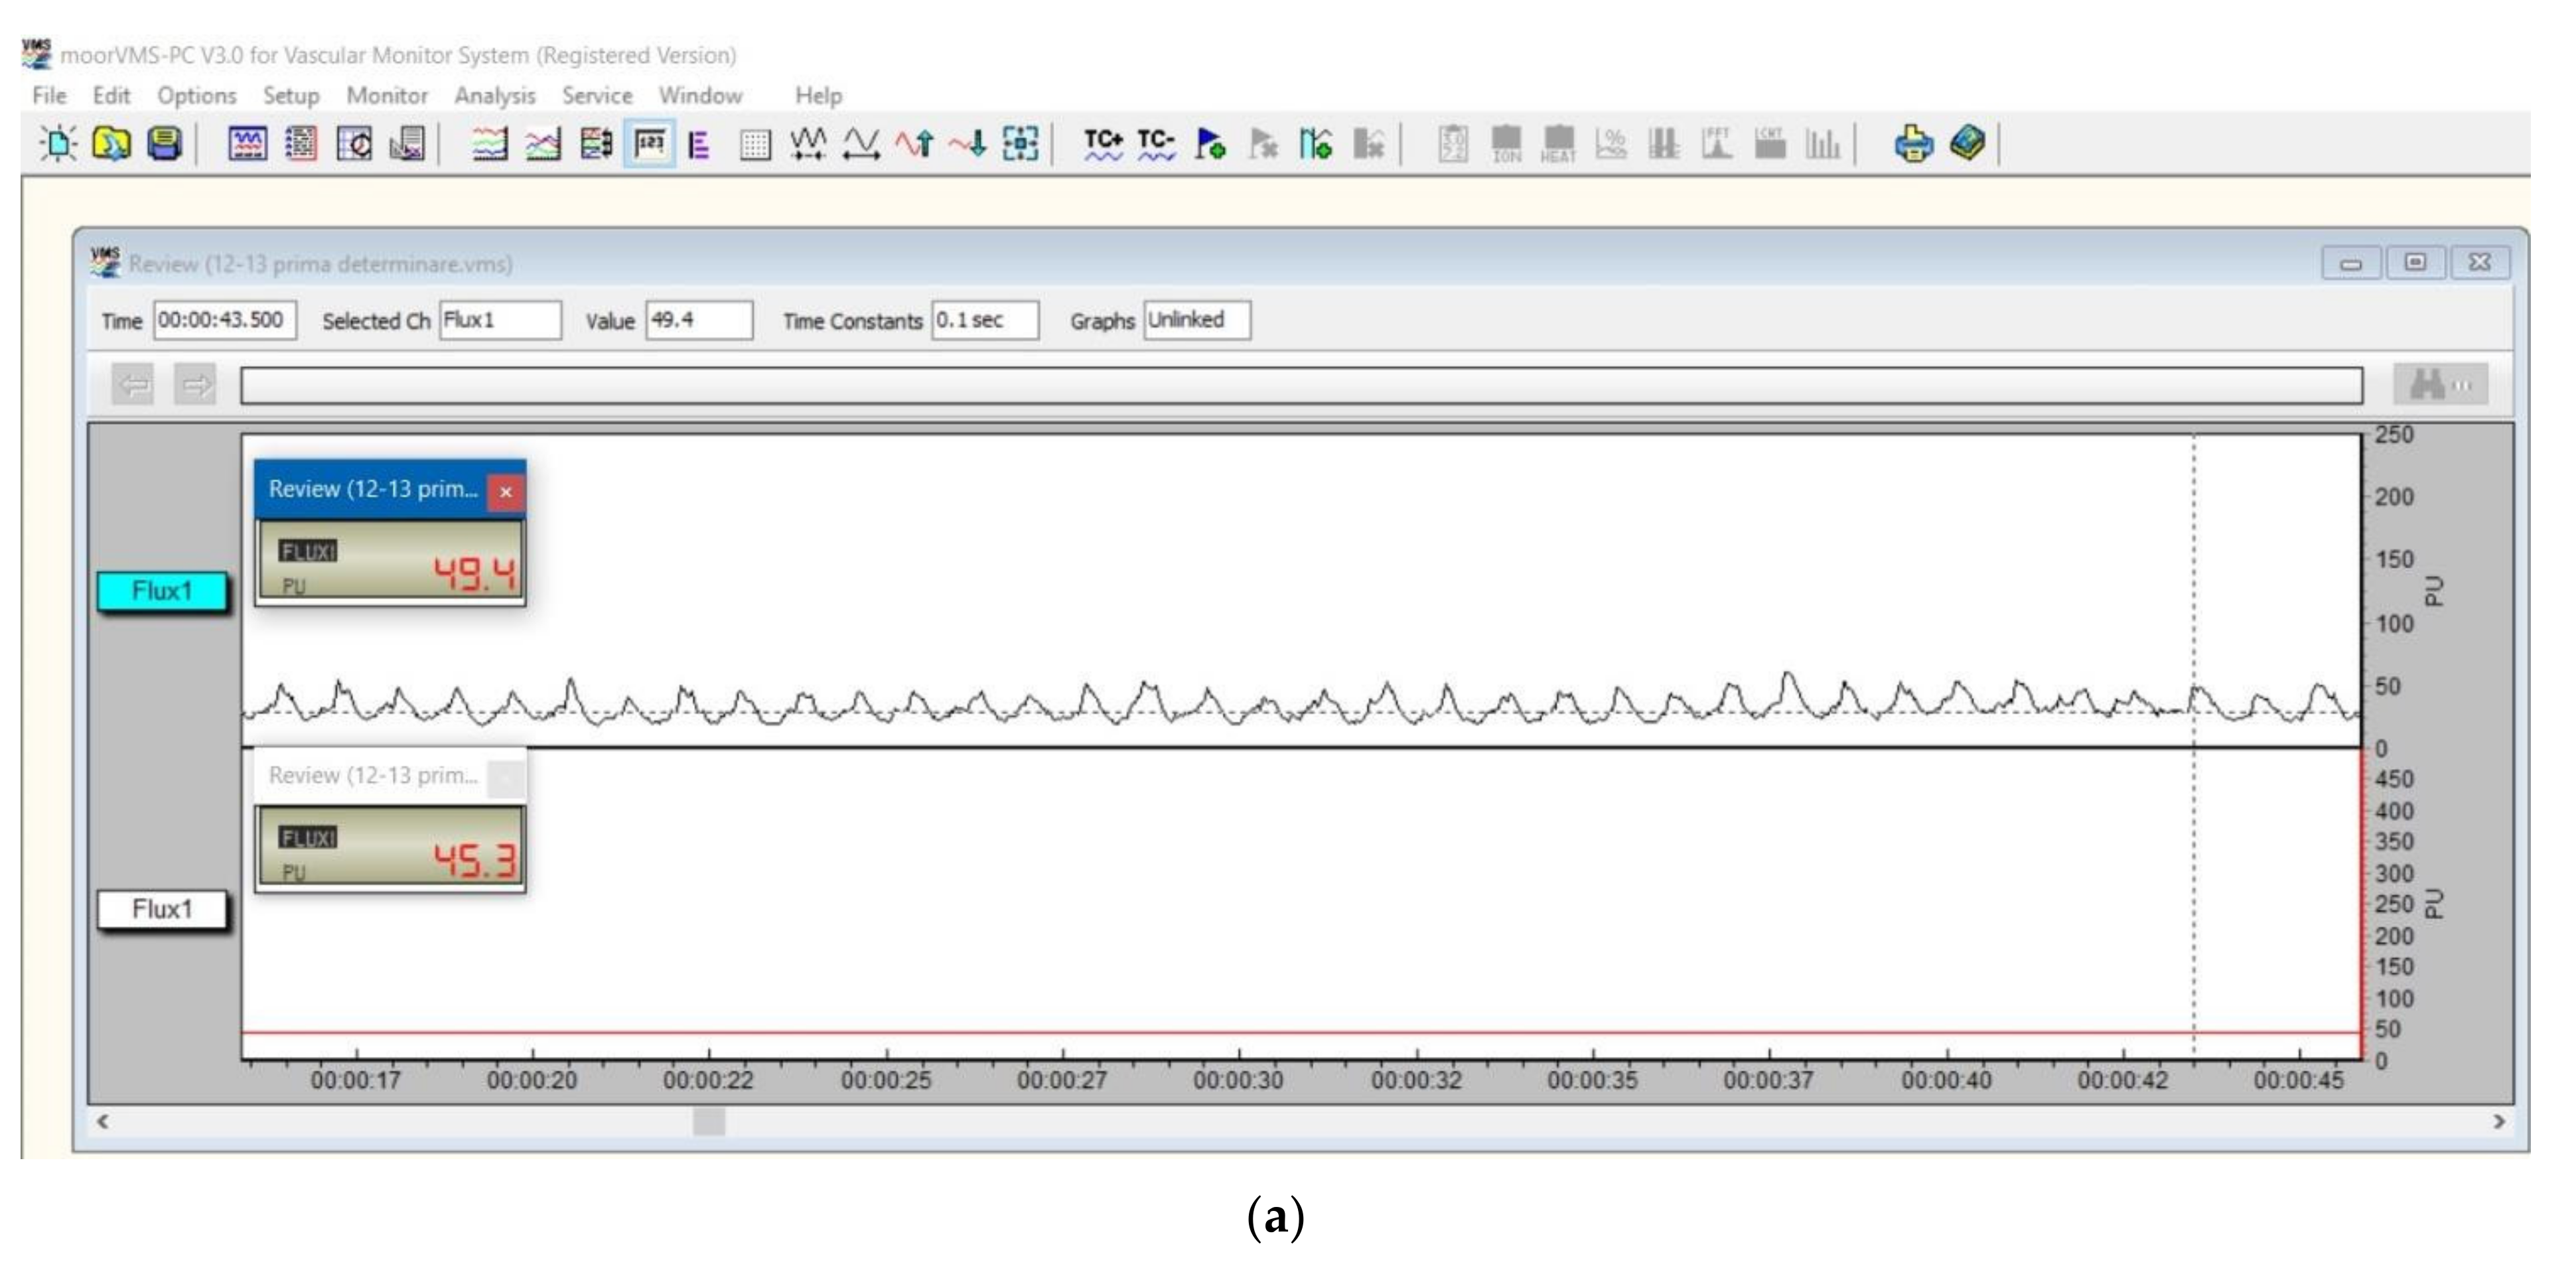
Task: Click the binoculars search button
Action: tap(2439, 384)
